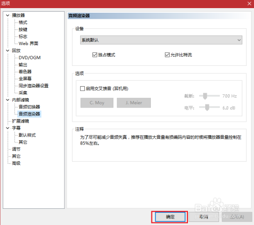The height and width of the screenshot is (225, 254).
Task: Collapse the 播放器 tree node
Action: pyautogui.click(x=8, y=15)
